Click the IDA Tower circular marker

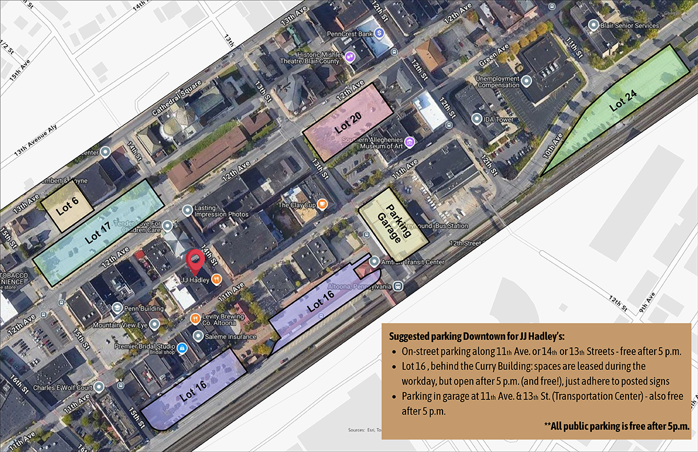coord(477,118)
